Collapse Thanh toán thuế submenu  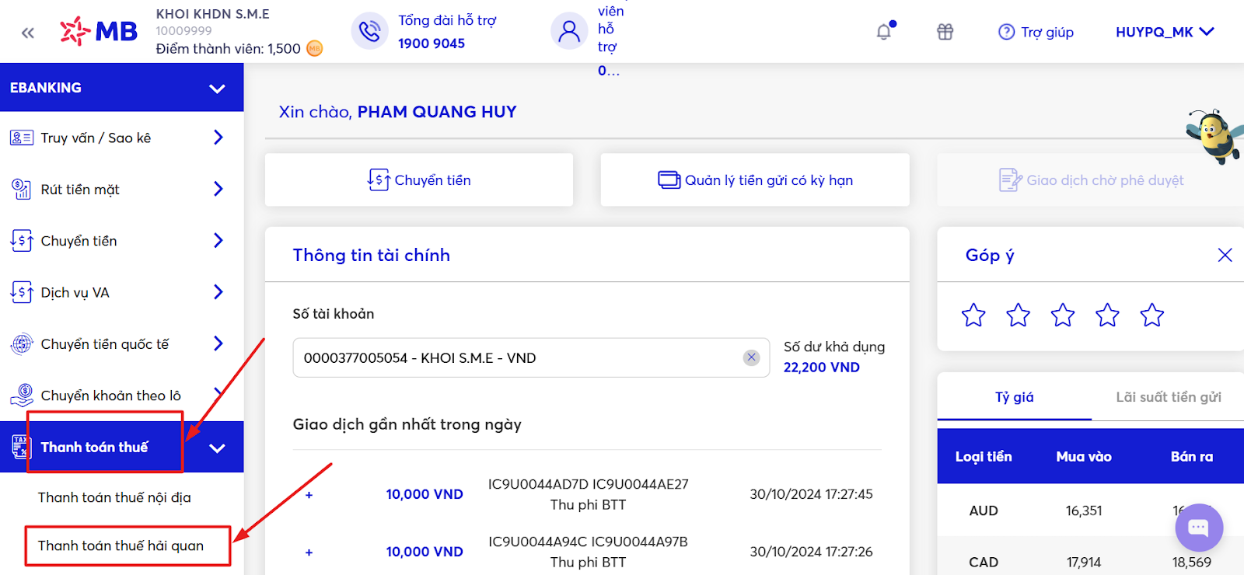pyautogui.click(x=217, y=448)
